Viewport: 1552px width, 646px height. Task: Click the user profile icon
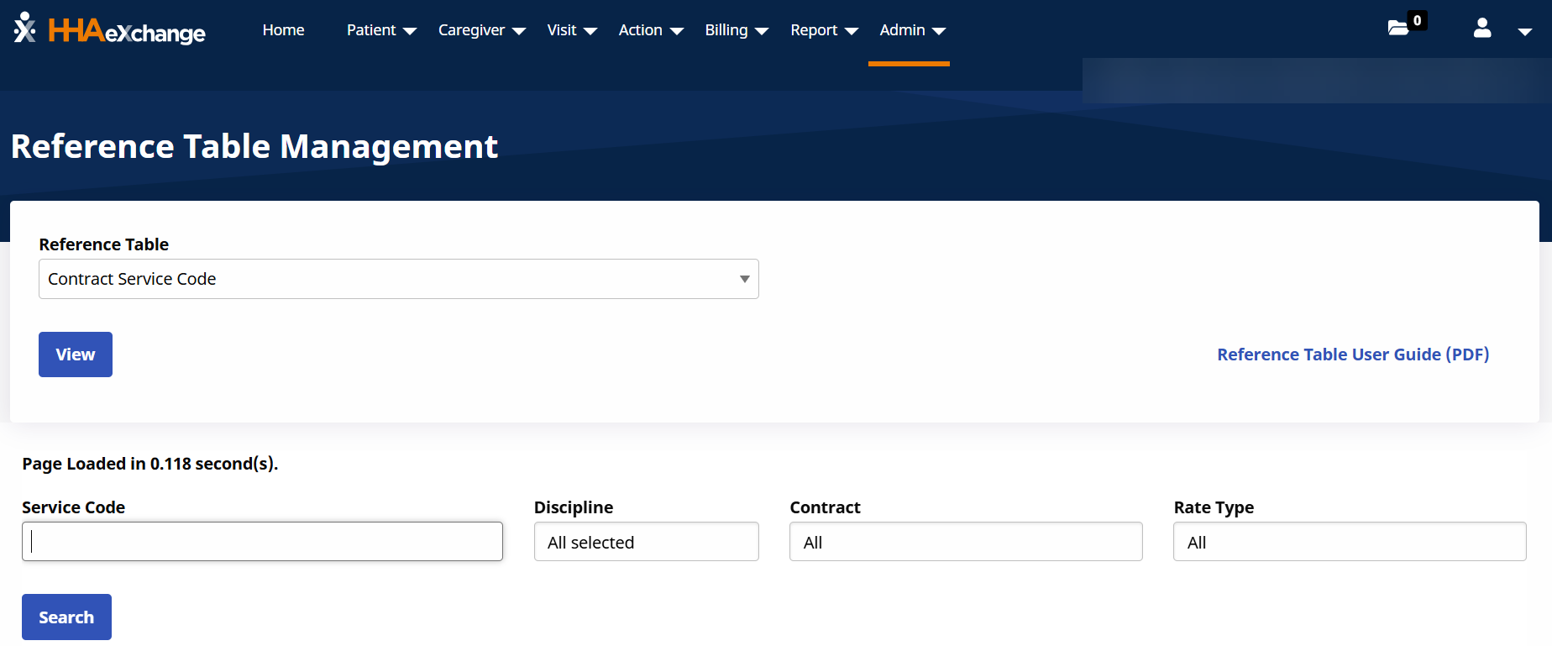tap(1482, 29)
